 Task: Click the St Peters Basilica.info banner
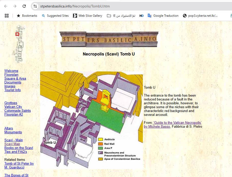tap(109, 39)
